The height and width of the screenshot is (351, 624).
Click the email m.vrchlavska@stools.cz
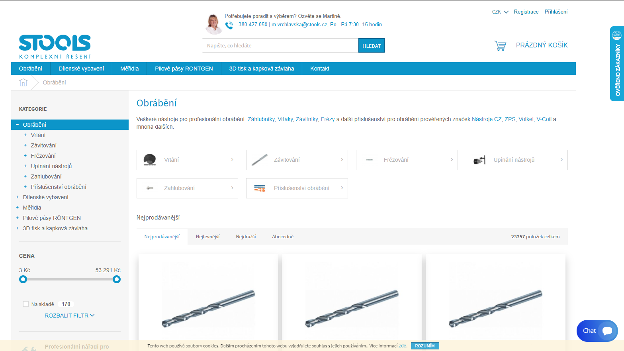pos(299,25)
